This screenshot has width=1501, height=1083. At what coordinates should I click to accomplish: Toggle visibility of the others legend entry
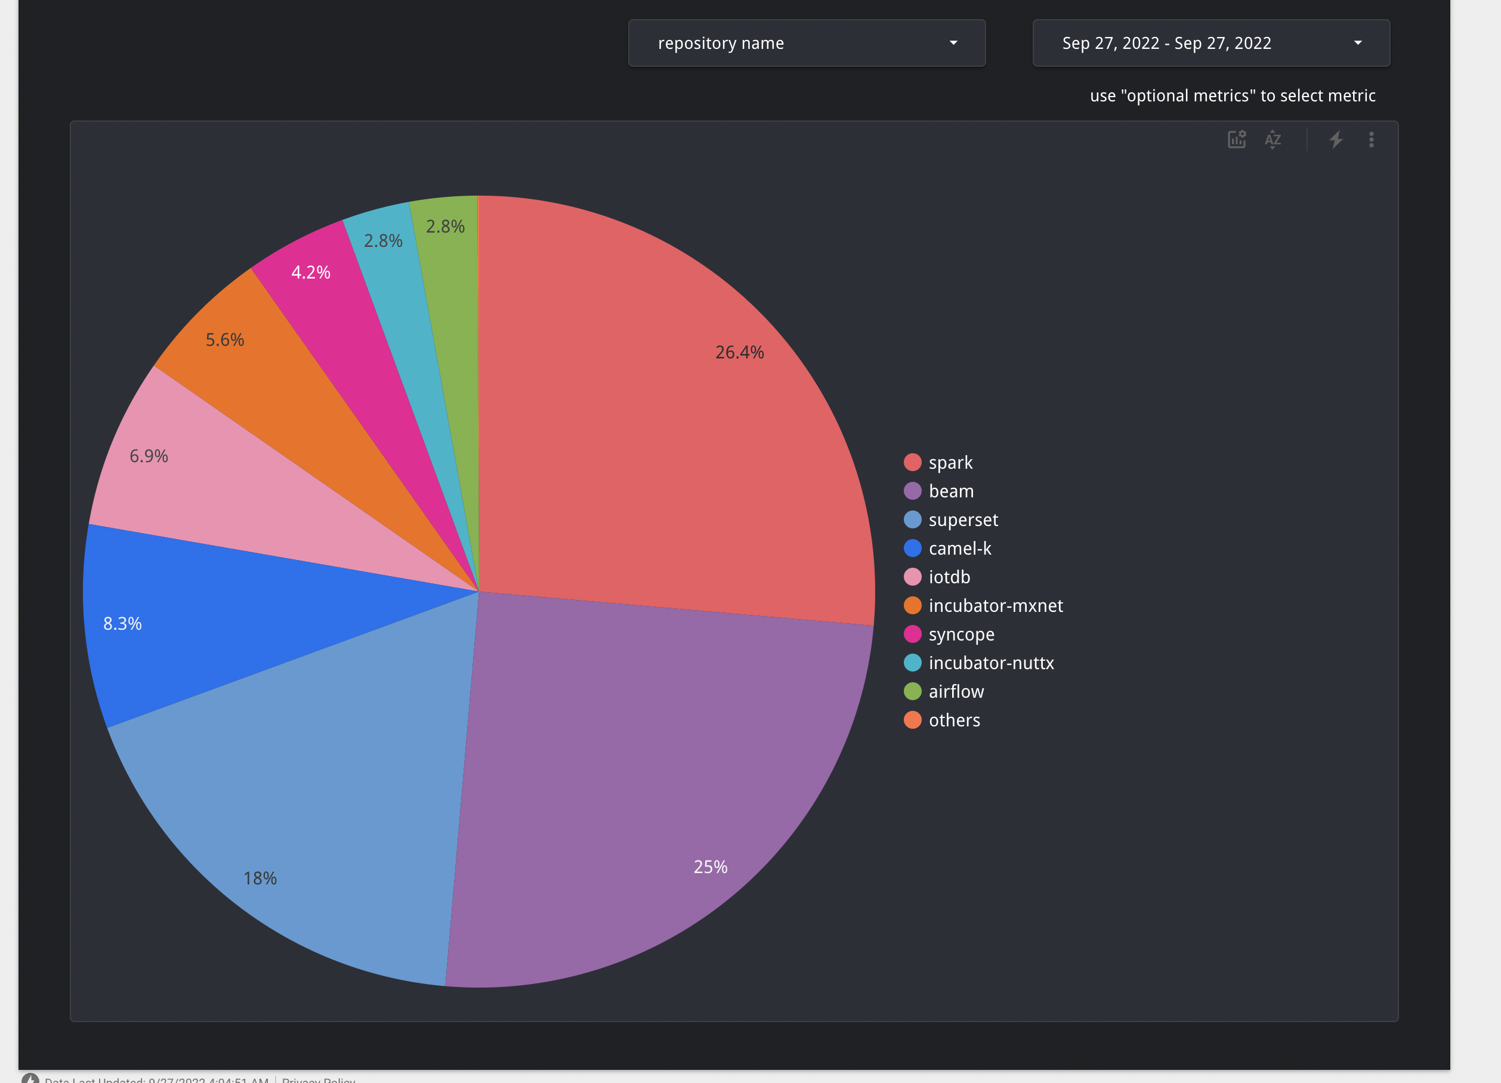point(955,720)
